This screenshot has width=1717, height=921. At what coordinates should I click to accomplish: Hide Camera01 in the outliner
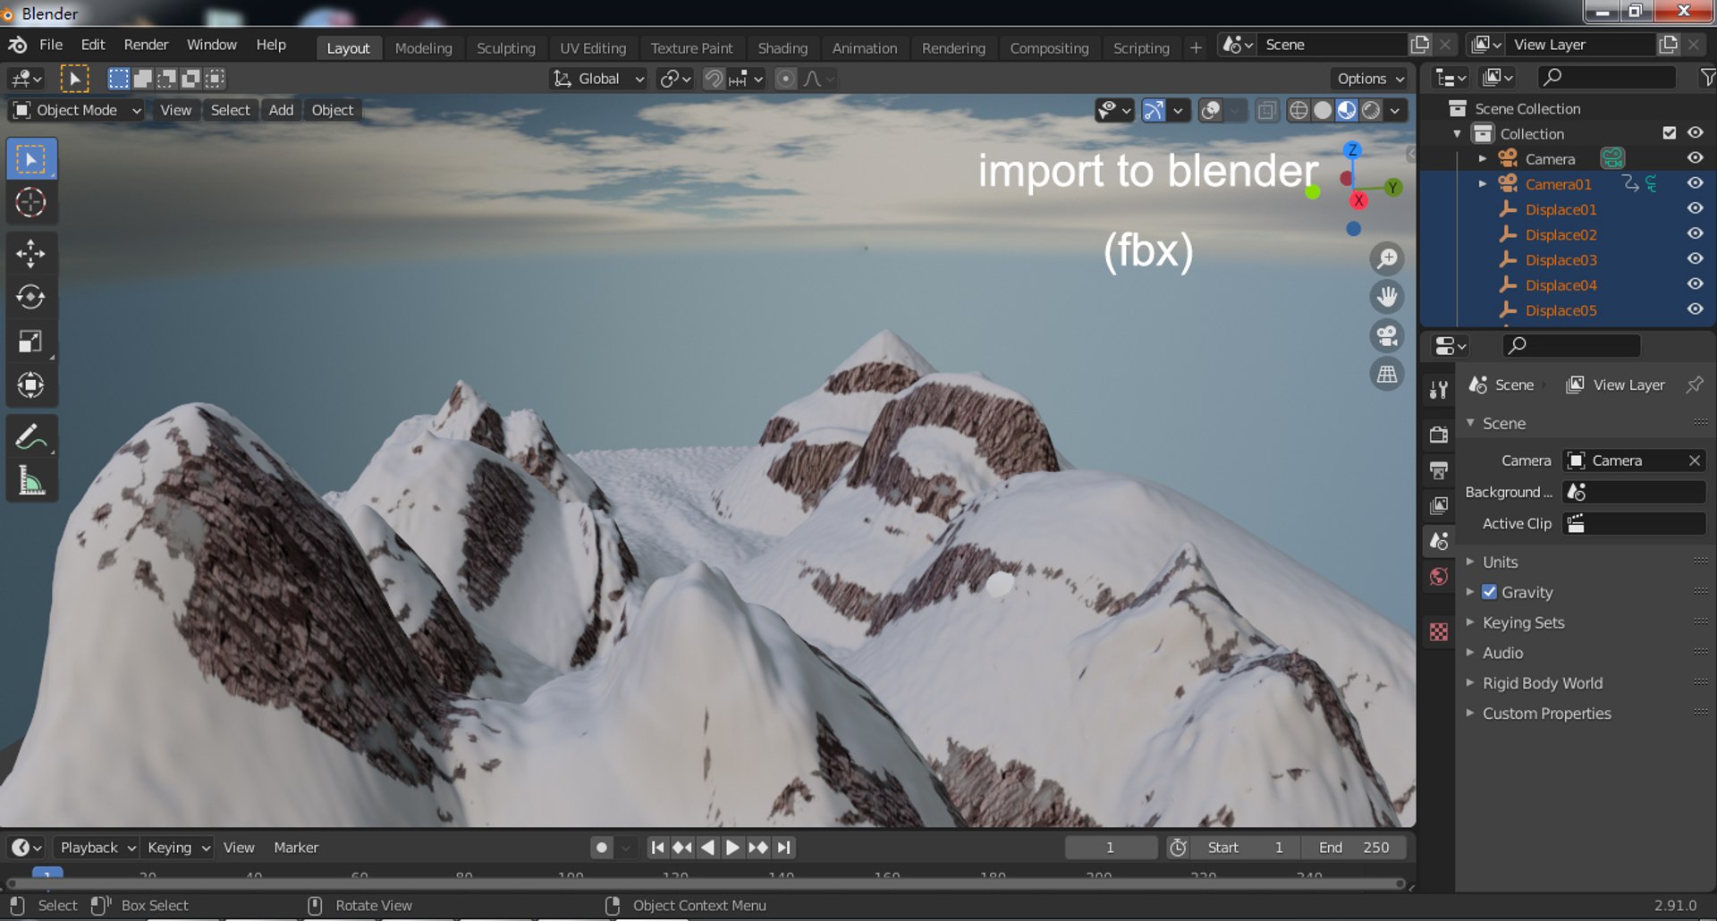click(x=1695, y=183)
